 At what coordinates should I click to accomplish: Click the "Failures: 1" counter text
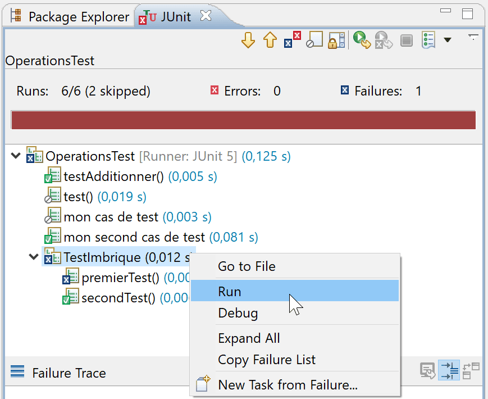388,91
